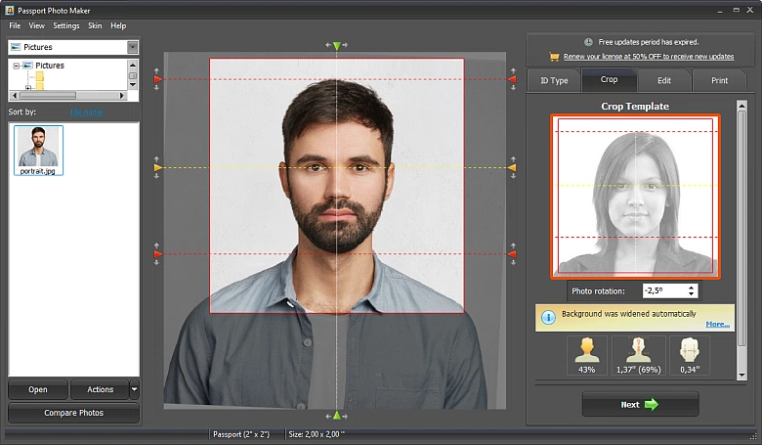Click the green top-center marker above the photo
Screen dimensions: 762x445
tap(336, 46)
